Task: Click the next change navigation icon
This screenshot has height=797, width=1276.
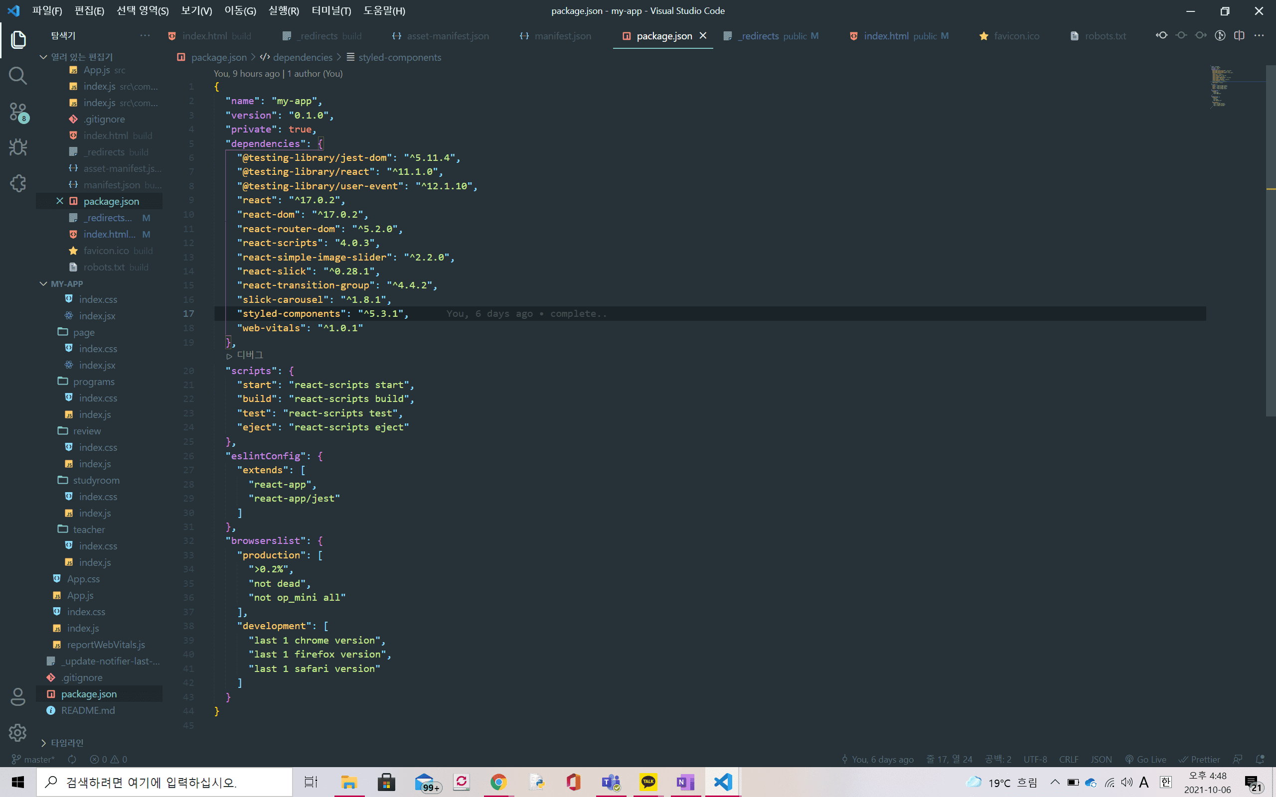Action: coord(1201,35)
